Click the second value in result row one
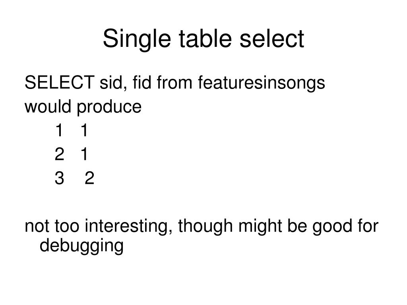 [84, 130]
